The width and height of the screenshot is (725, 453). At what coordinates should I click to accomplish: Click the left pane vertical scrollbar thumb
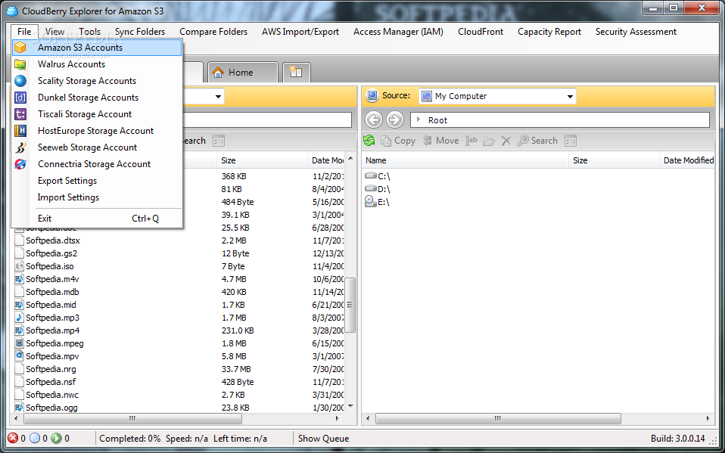350,305
